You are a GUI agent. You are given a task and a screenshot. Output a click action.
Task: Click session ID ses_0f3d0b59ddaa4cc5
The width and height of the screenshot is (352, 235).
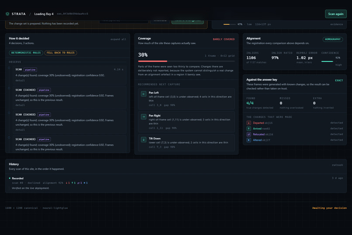point(72,14)
